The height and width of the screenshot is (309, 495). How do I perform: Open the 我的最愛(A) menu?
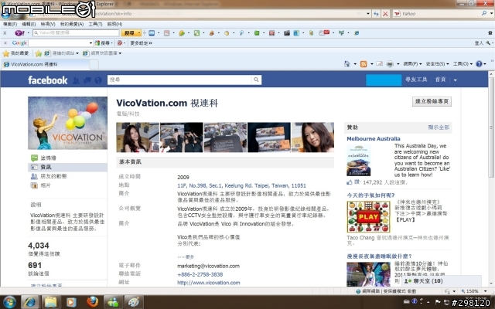(x=72, y=24)
